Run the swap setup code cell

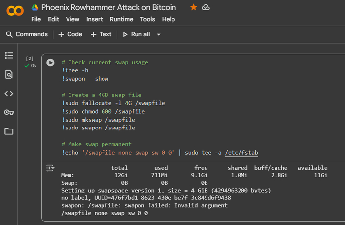pos(50,63)
